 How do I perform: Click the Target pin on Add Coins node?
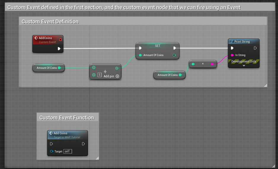coord(52,152)
